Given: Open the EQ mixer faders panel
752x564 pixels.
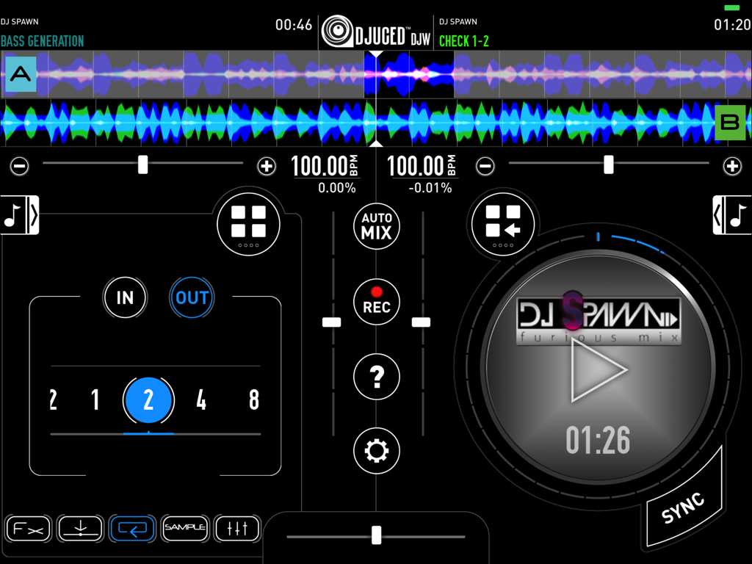Looking at the screenshot, I should (x=237, y=529).
